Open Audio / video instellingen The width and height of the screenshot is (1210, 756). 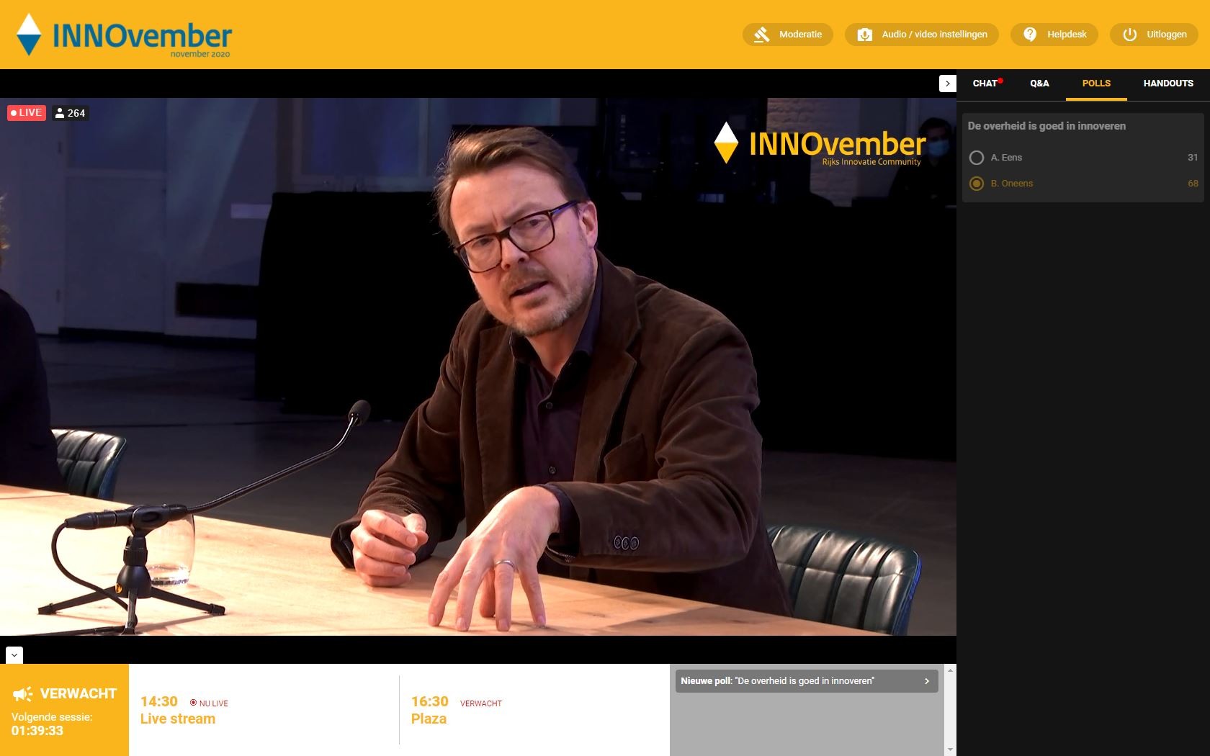(x=922, y=35)
